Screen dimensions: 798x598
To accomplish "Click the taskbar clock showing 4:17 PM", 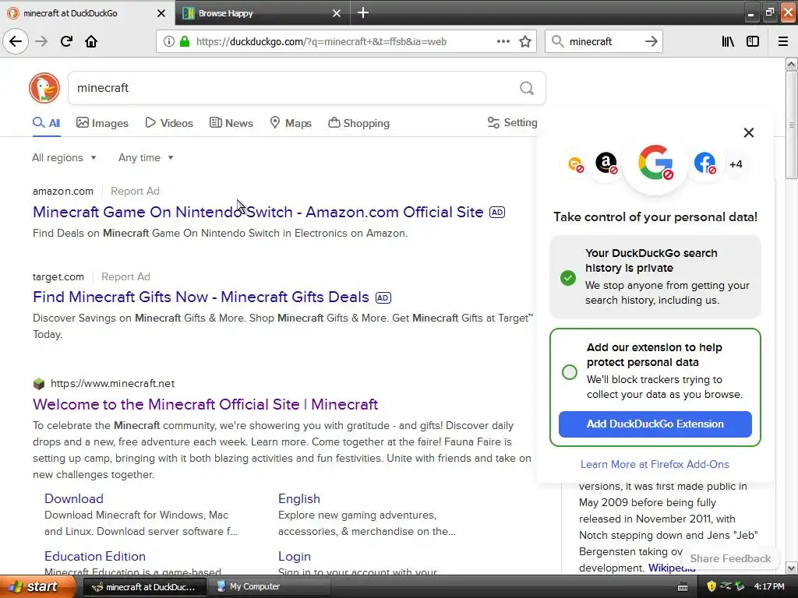I will click(x=769, y=586).
